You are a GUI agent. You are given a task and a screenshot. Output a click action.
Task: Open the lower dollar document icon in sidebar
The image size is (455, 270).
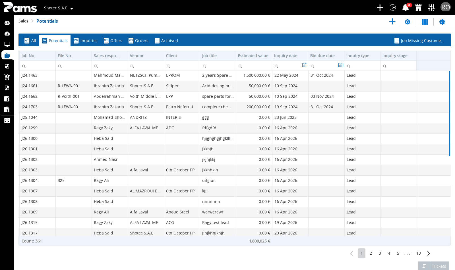click(x=7, y=109)
